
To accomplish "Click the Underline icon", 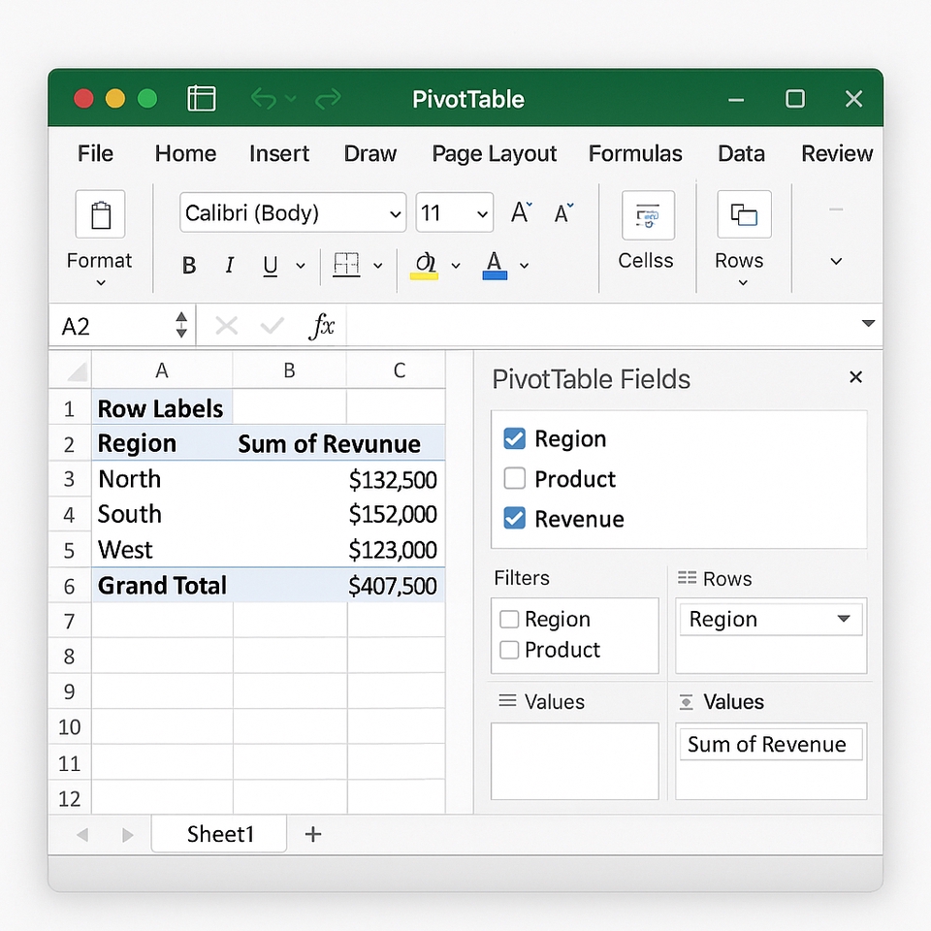I will pos(271,266).
